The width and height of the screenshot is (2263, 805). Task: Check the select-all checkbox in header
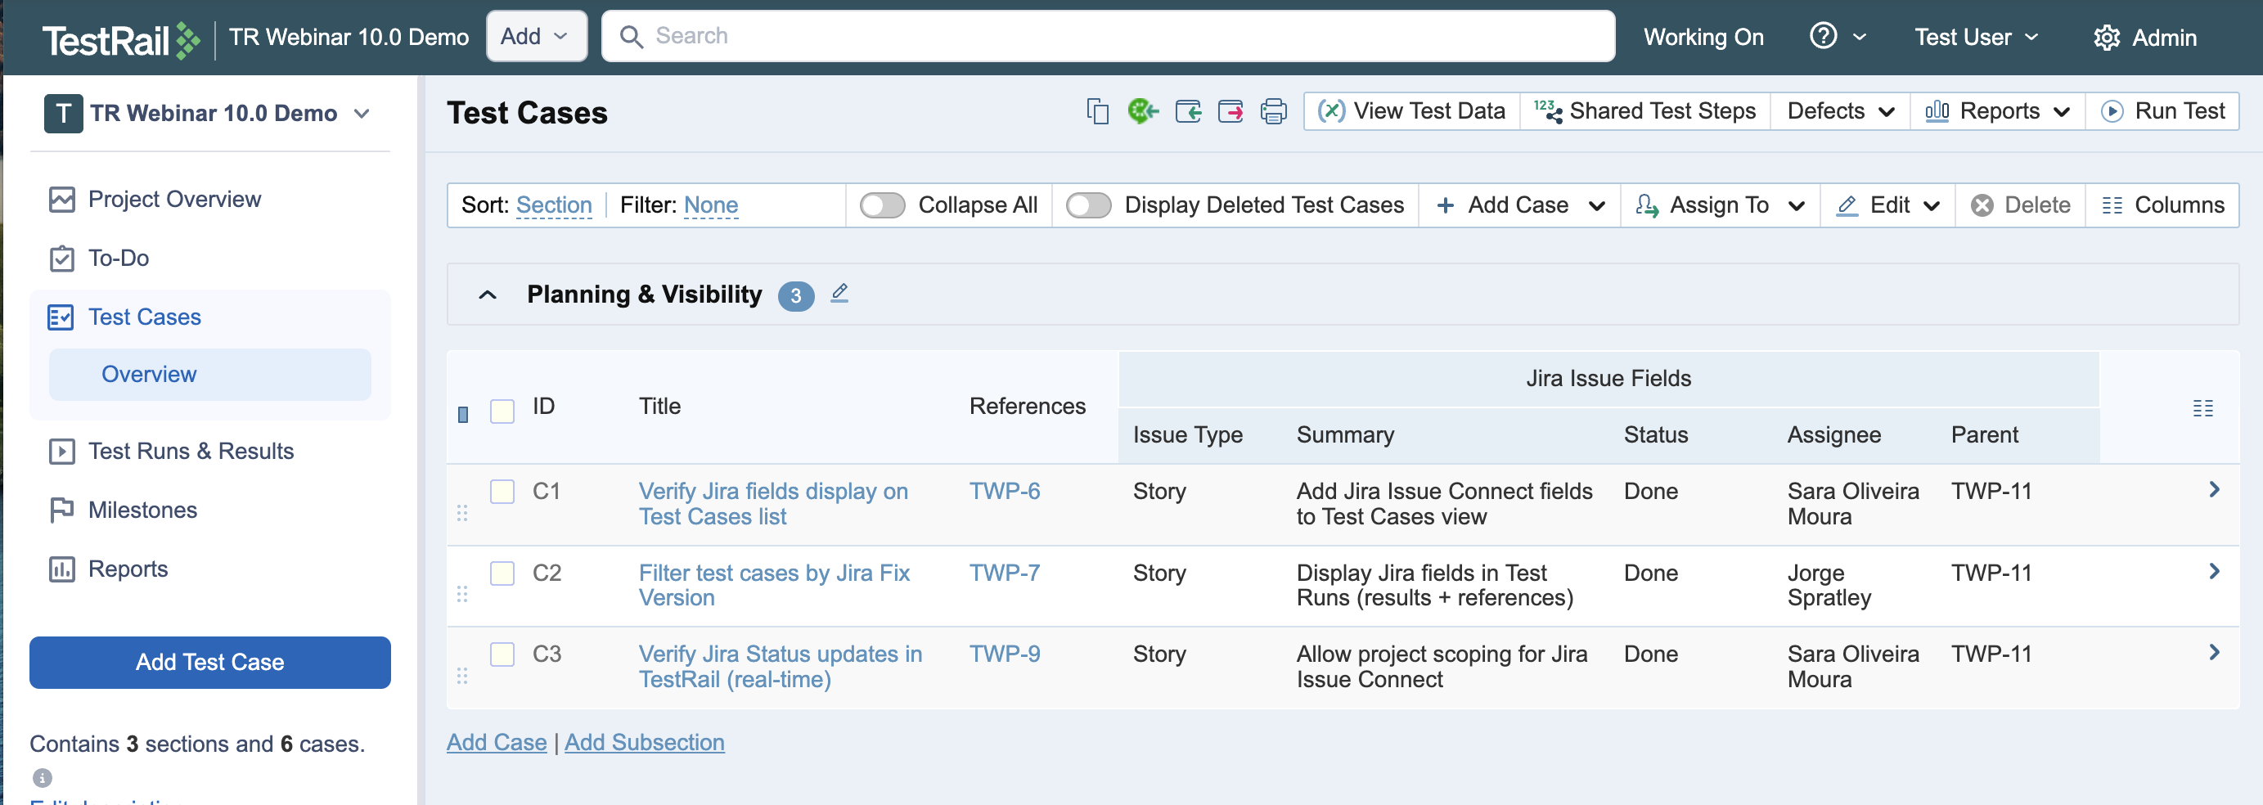[x=502, y=411]
